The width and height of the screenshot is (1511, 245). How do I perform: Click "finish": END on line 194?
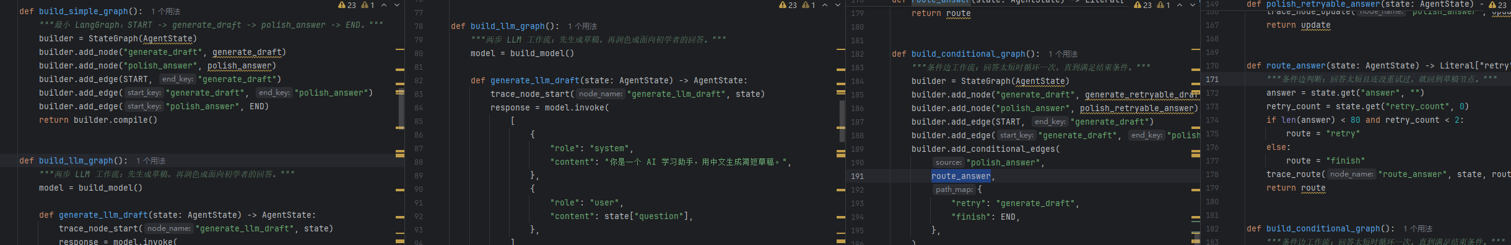(x=985, y=217)
